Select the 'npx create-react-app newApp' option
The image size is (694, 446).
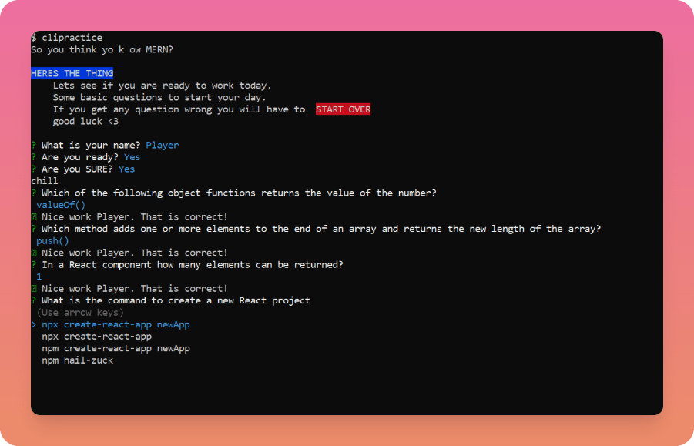(116, 325)
